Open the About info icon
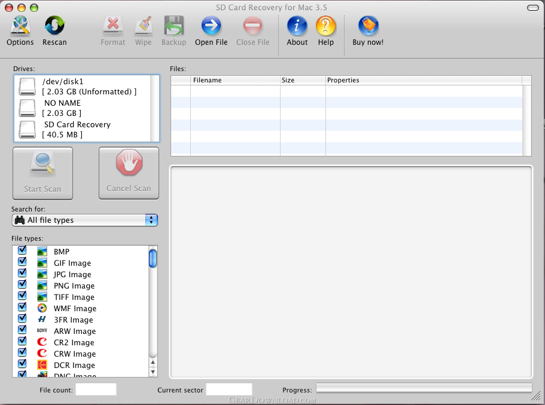 [297, 26]
